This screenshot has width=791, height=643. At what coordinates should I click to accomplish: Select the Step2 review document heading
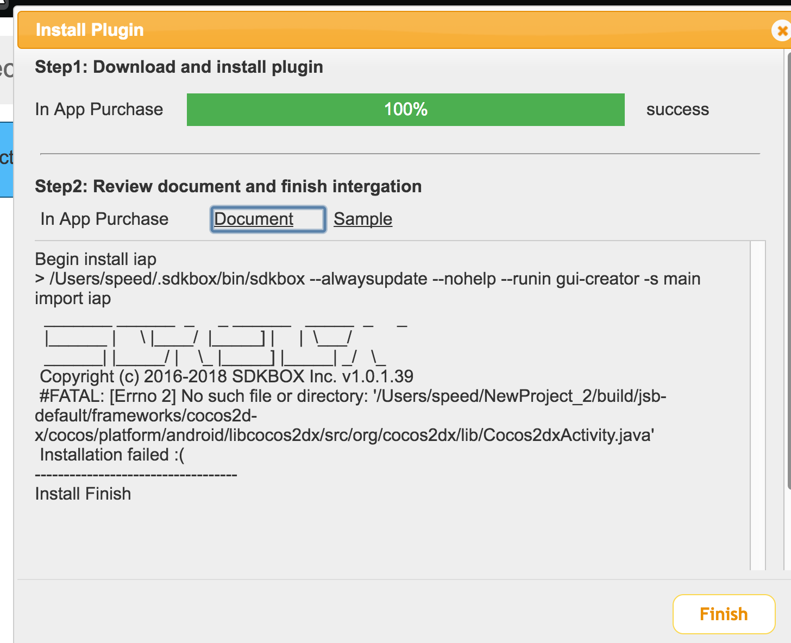click(x=228, y=187)
